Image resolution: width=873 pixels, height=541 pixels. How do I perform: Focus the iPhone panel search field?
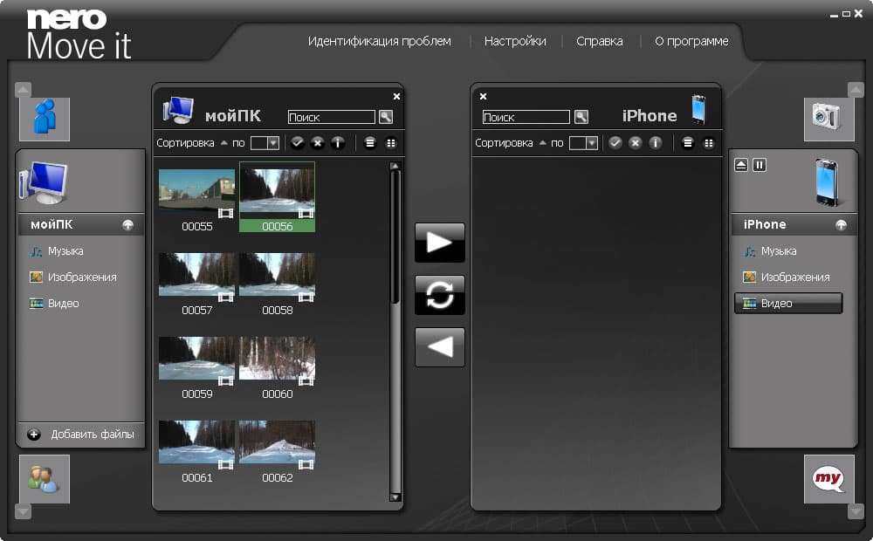(526, 117)
